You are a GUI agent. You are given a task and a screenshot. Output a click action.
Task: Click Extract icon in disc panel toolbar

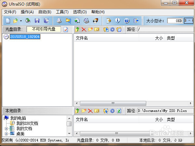(106, 30)
